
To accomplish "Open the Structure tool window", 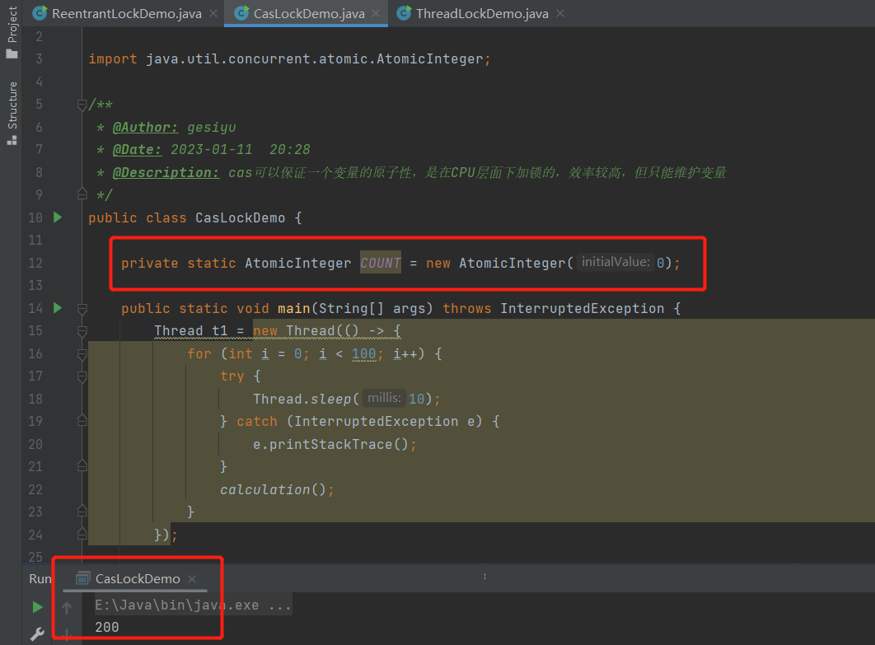I will click(x=12, y=113).
